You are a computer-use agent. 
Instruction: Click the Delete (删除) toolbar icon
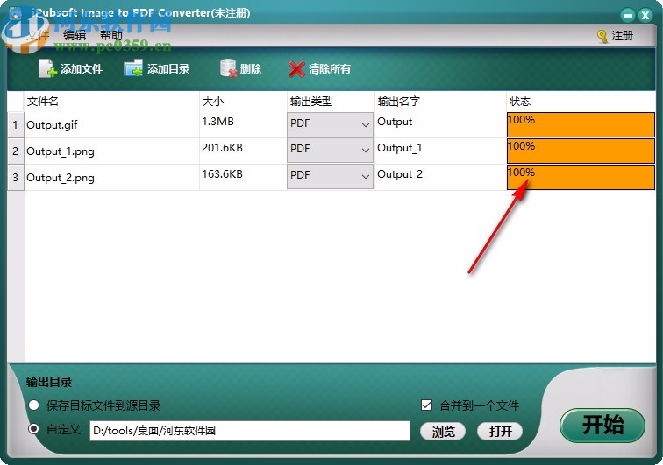click(x=228, y=68)
